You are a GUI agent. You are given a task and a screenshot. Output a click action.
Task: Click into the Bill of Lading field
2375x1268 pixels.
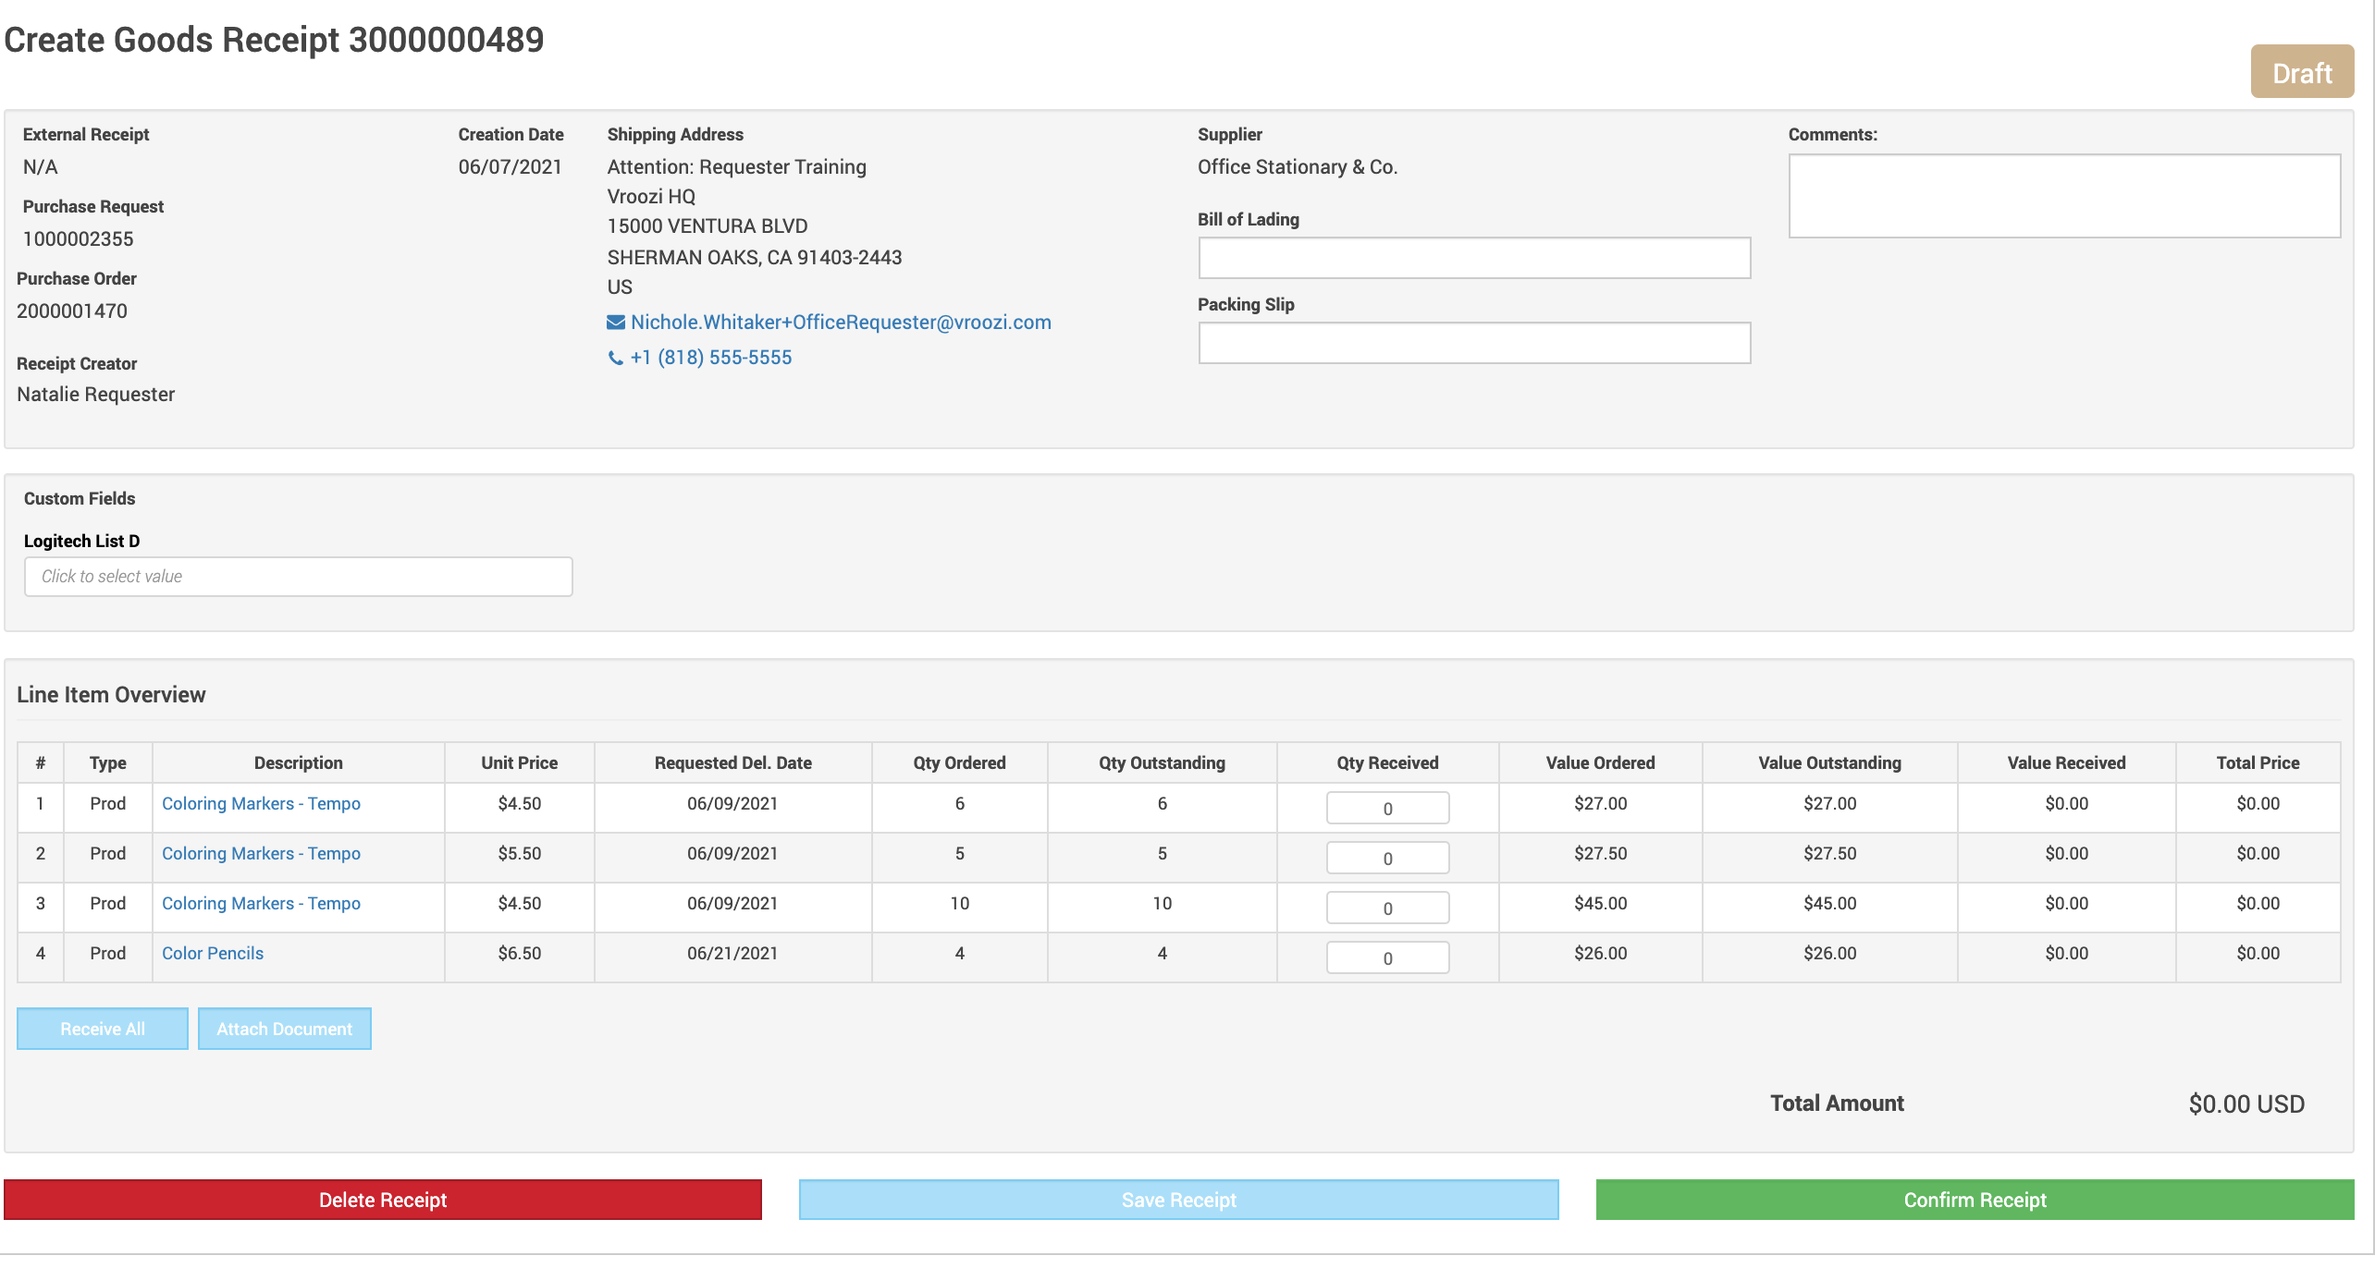[1473, 258]
